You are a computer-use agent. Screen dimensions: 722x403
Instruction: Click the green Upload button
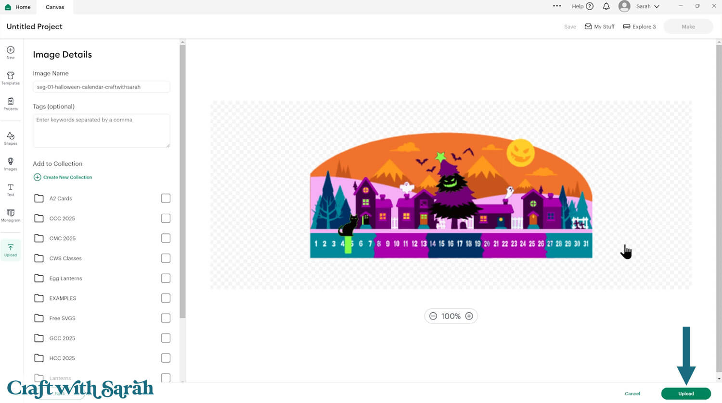pos(686,393)
